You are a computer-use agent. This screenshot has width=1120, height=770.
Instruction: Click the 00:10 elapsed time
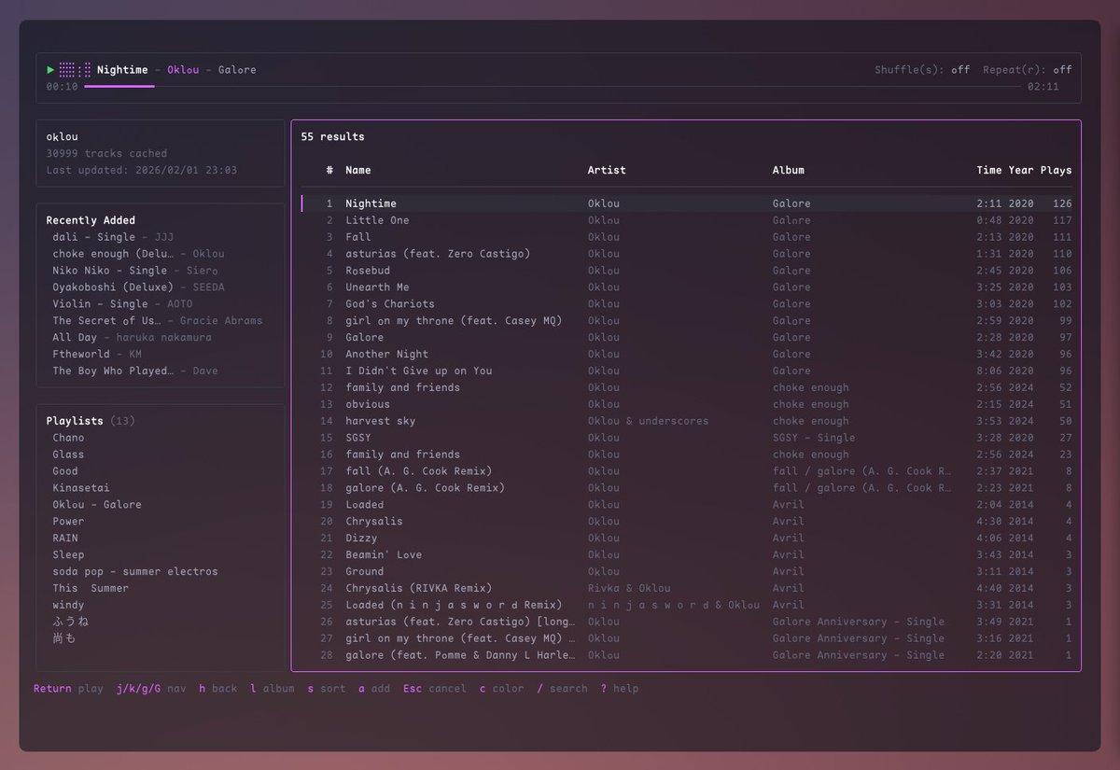pyautogui.click(x=63, y=87)
